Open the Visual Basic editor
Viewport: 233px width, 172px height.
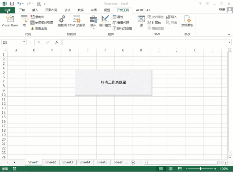pyautogui.click(x=10, y=21)
